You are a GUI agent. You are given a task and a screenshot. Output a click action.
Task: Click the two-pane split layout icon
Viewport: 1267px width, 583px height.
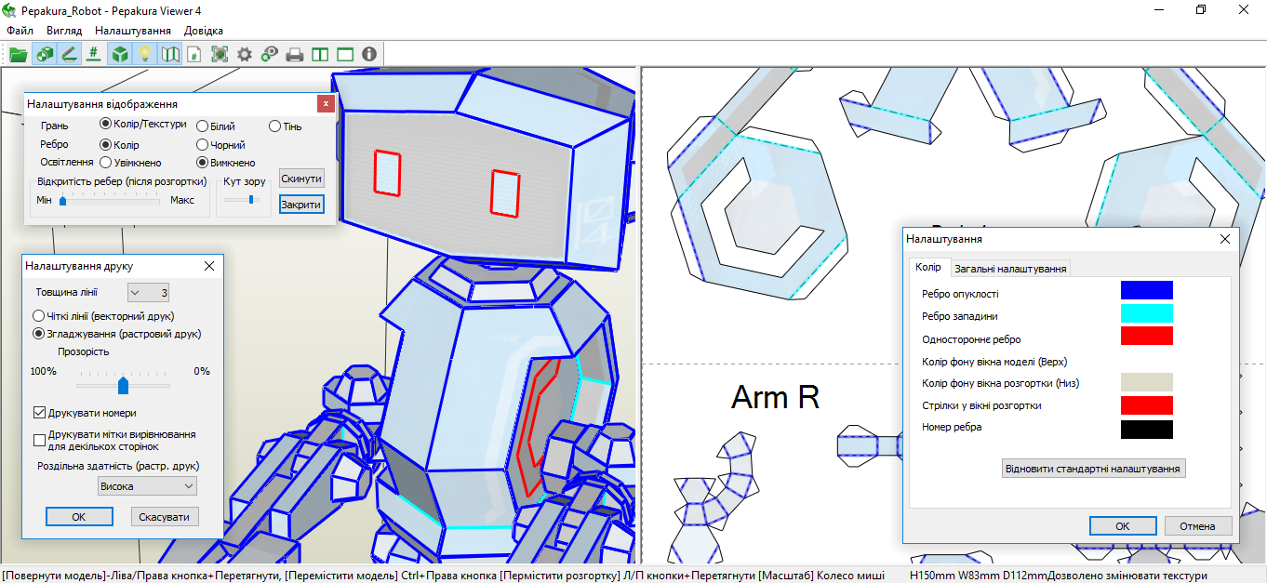click(320, 55)
